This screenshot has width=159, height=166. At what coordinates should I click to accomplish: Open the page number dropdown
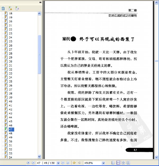click(x=58, y=163)
